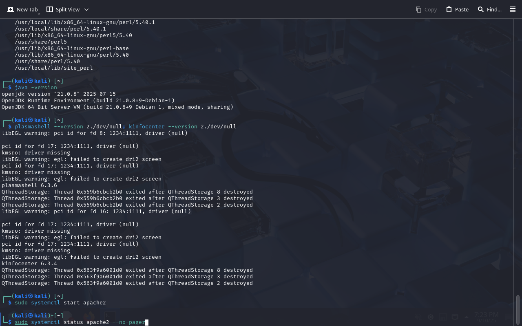Click Thread 0x559b6cbcb2b0 QThreadStorage 8 destroyed line

click(x=127, y=192)
